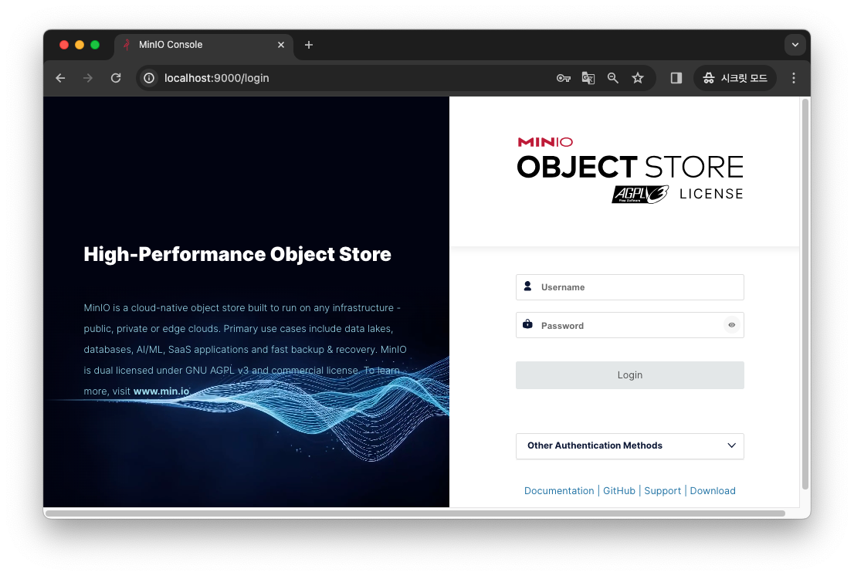Open the 시크릿 모드 incognito indicator

click(735, 78)
